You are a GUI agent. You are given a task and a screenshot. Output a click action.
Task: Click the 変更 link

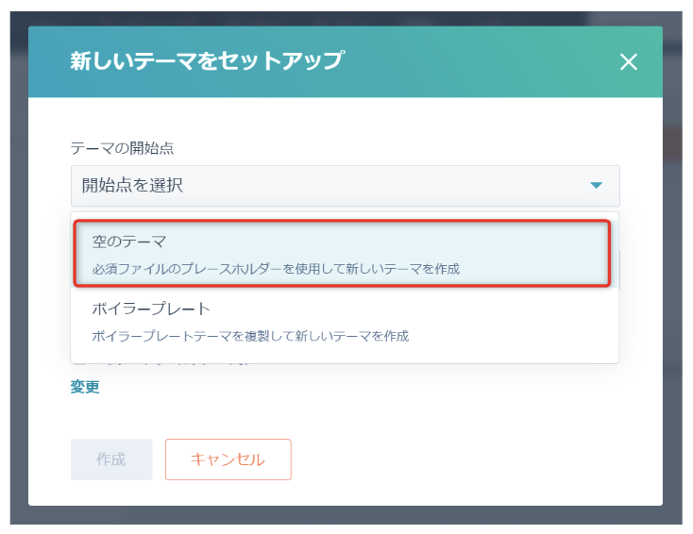[85, 387]
